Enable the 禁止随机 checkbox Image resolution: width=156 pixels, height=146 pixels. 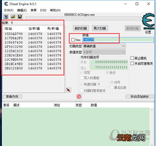[132, 58]
